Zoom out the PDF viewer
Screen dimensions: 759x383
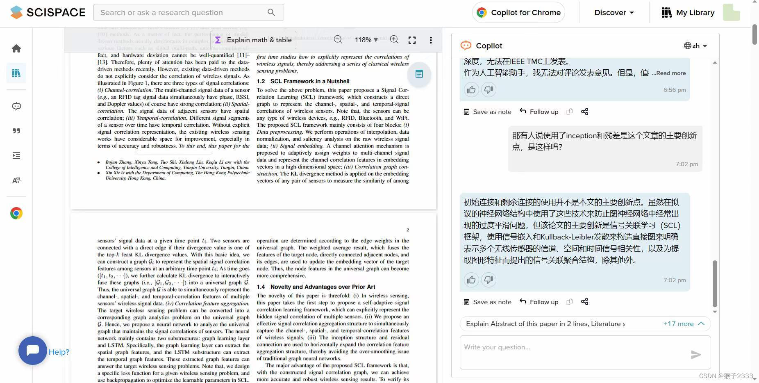338,39
